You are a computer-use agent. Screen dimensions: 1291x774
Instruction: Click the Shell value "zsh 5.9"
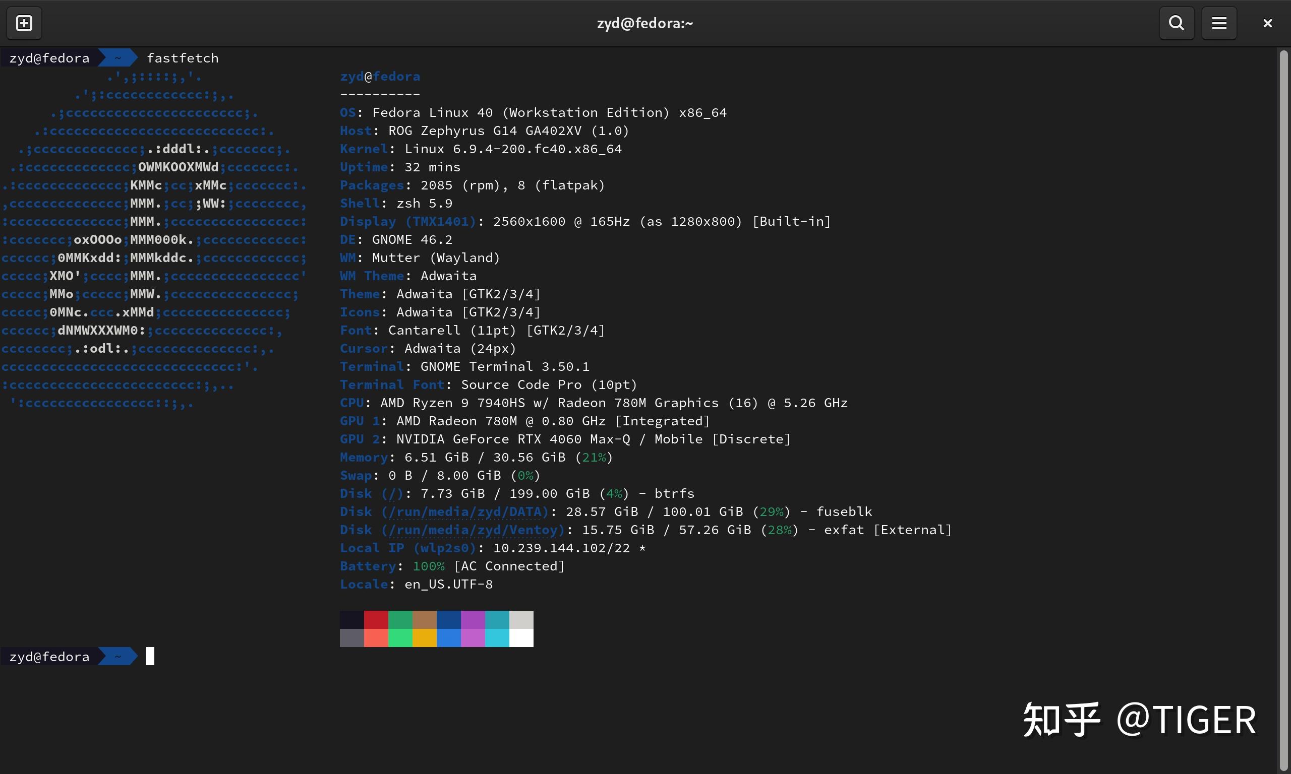coord(425,204)
